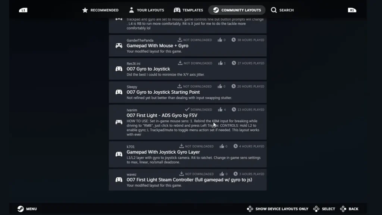
Task: Click author name Res3t.ini
Action: click(134, 63)
